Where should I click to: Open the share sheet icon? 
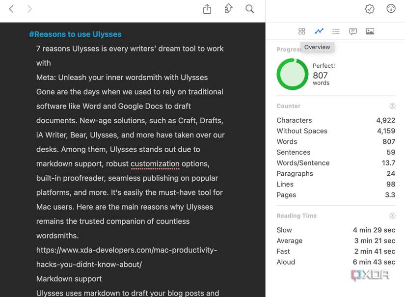click(x=207, y=9)
